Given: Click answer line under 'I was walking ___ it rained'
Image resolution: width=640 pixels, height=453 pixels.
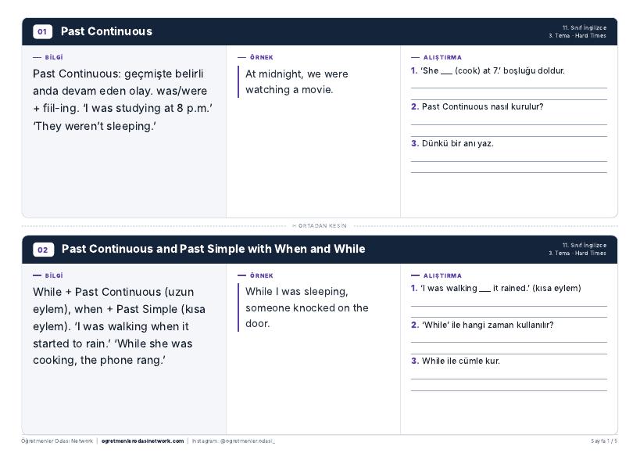Looking at the screenshot, I should tap(509, 306).
